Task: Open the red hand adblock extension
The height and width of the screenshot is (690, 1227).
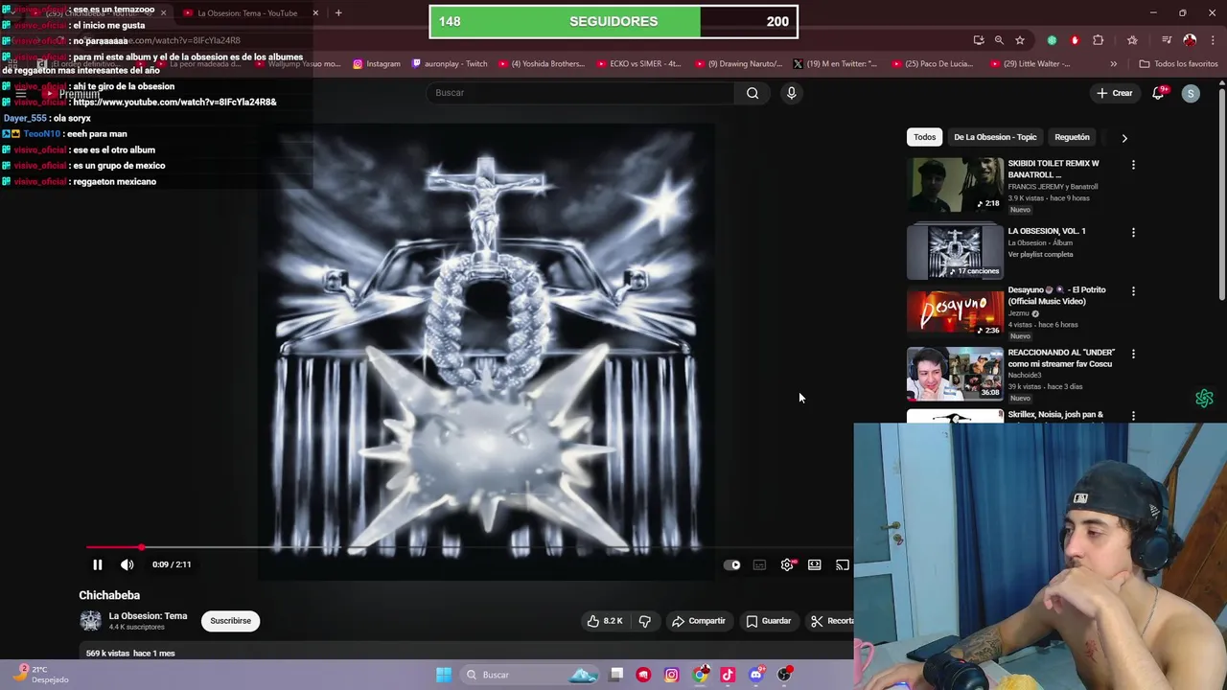Action: pyautogui.click(x=1075, y=40)
